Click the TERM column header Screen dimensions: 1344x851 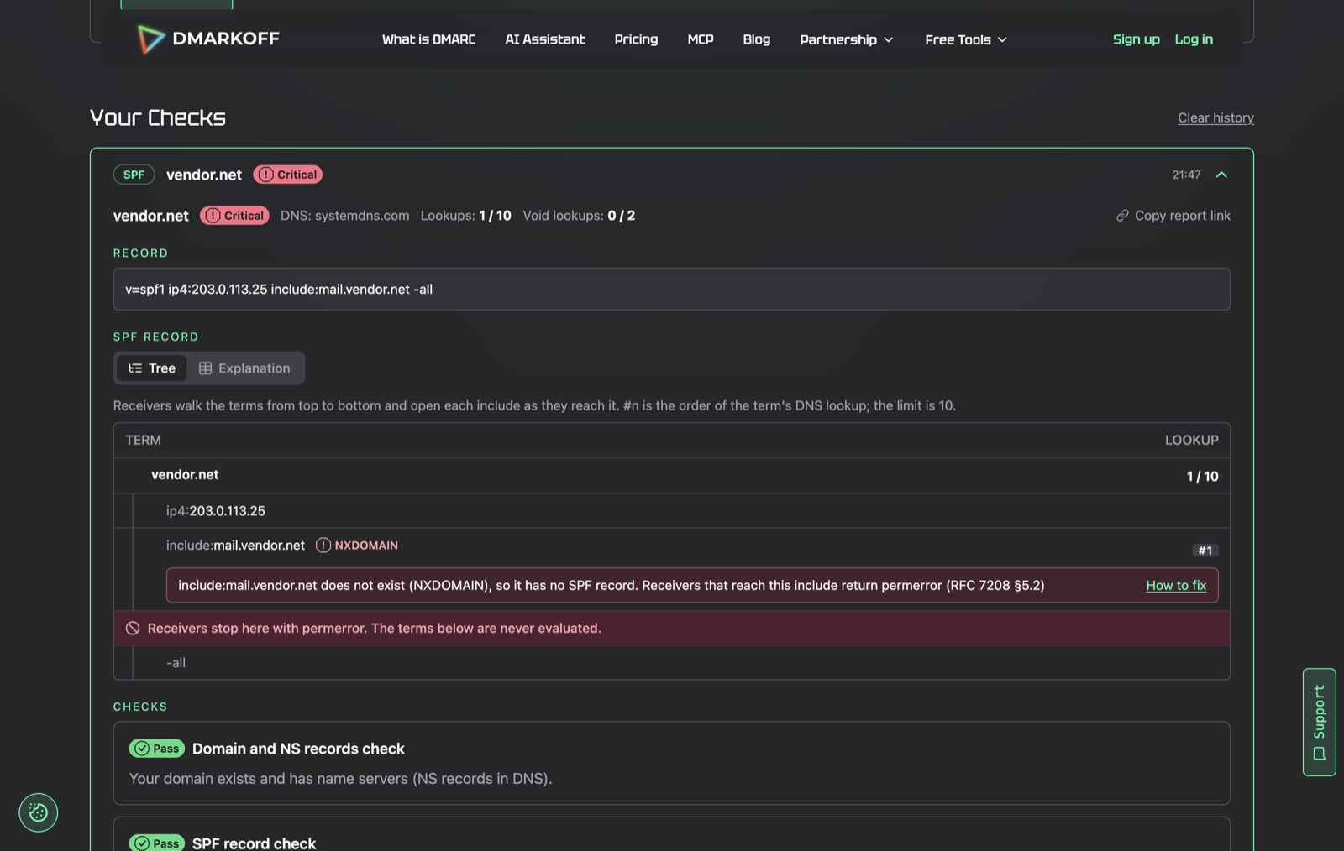(x=143, y=440)
